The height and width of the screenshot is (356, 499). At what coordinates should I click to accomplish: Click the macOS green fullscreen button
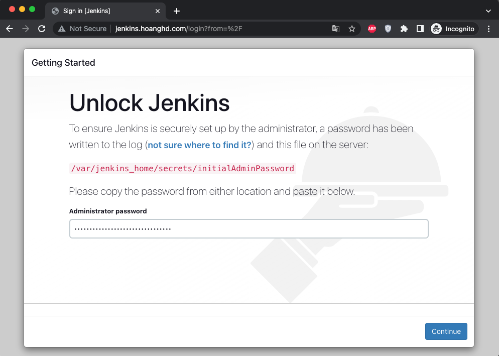pos(32,9)
